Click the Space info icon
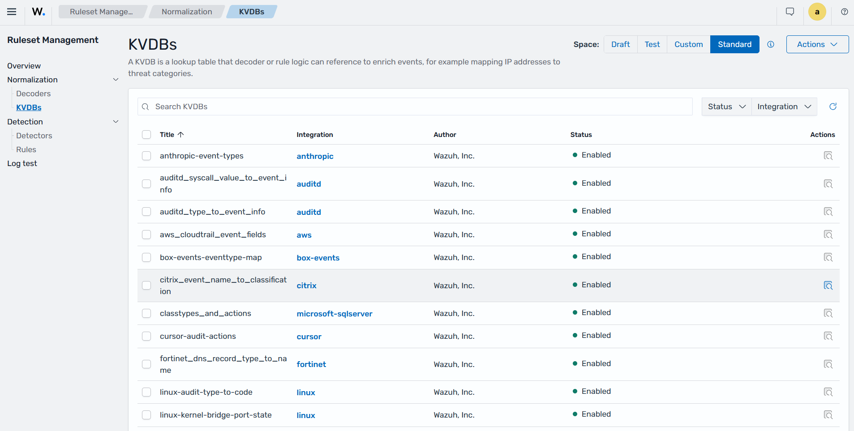The height and width of the screenshot is (431, 854). (771, 44)
